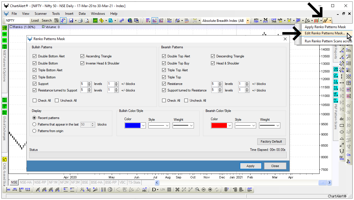Click the zoom in icon in bottom toolbar

coord(210,189)
